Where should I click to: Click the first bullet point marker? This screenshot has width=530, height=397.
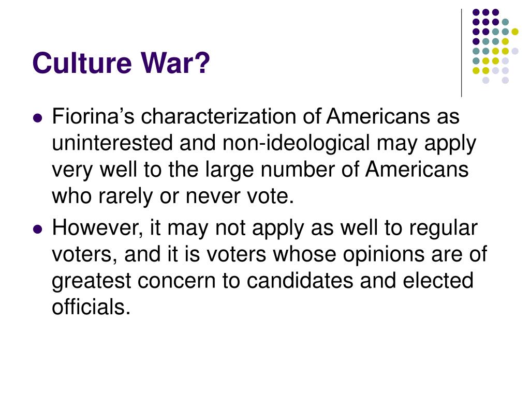pos(38,118)
